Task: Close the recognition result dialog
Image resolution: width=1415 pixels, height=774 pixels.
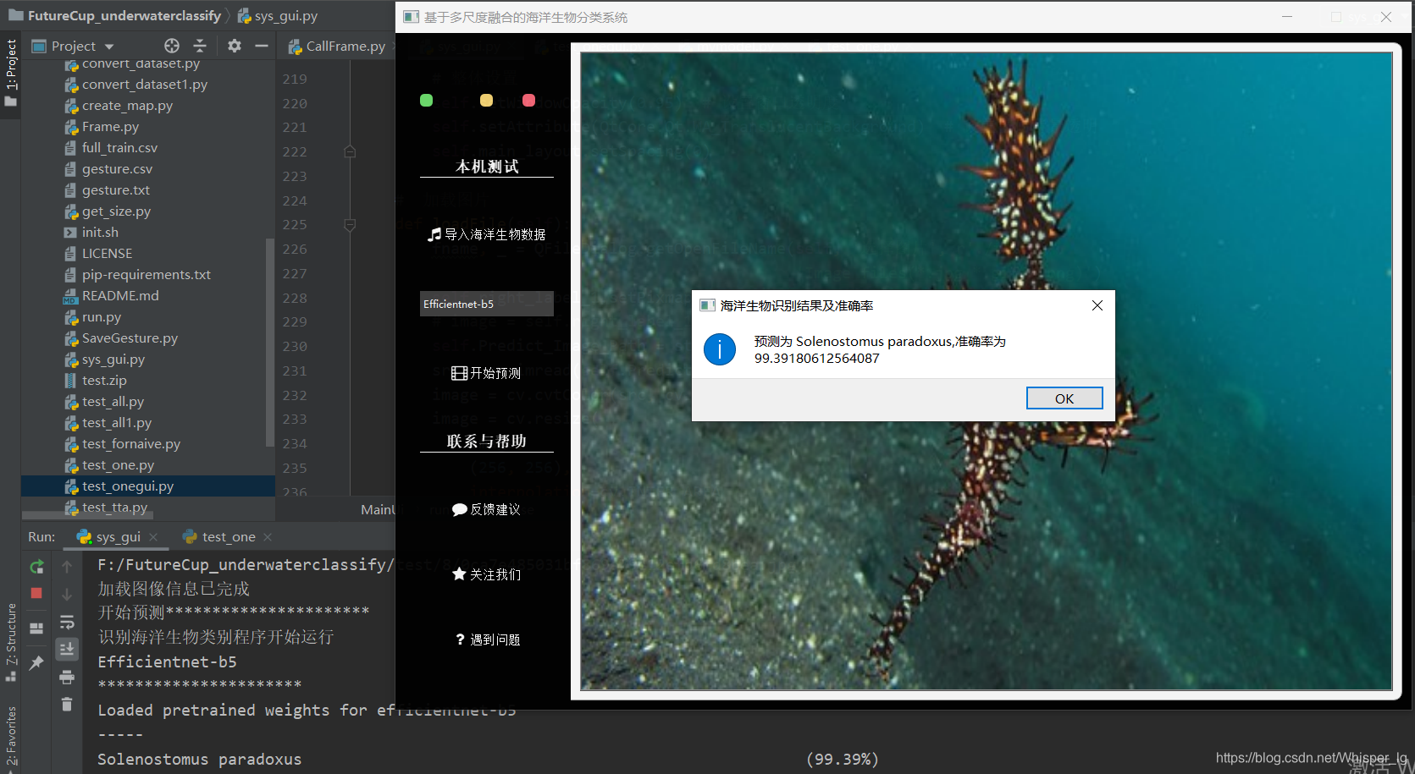Action: click(1097, 305)
